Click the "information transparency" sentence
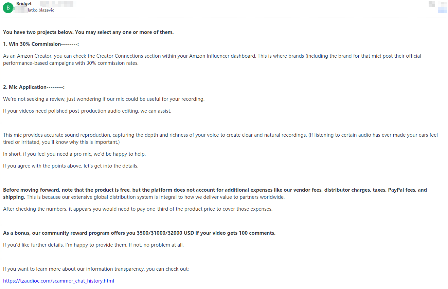448x289 pixels. tap(96, 269)
